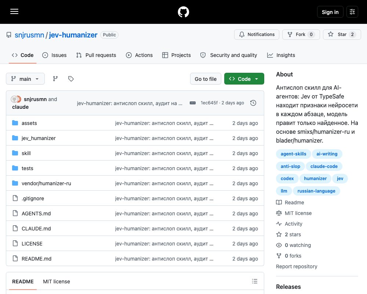
Task: Expand commit message ellipsis button
Action: (193, 103)
